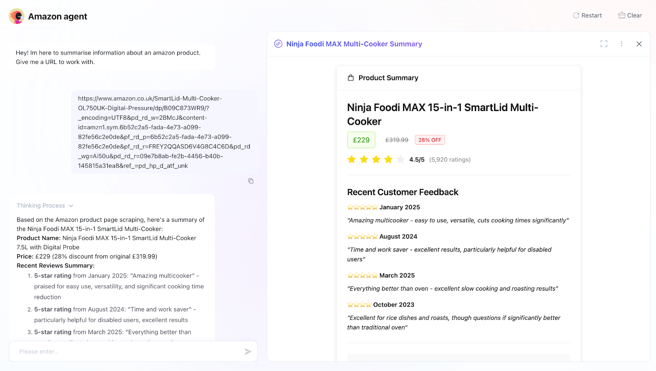The width and height of the screenshot is (656, 371).
Task: Click the product rating stars row
Action: pos(376,159)
